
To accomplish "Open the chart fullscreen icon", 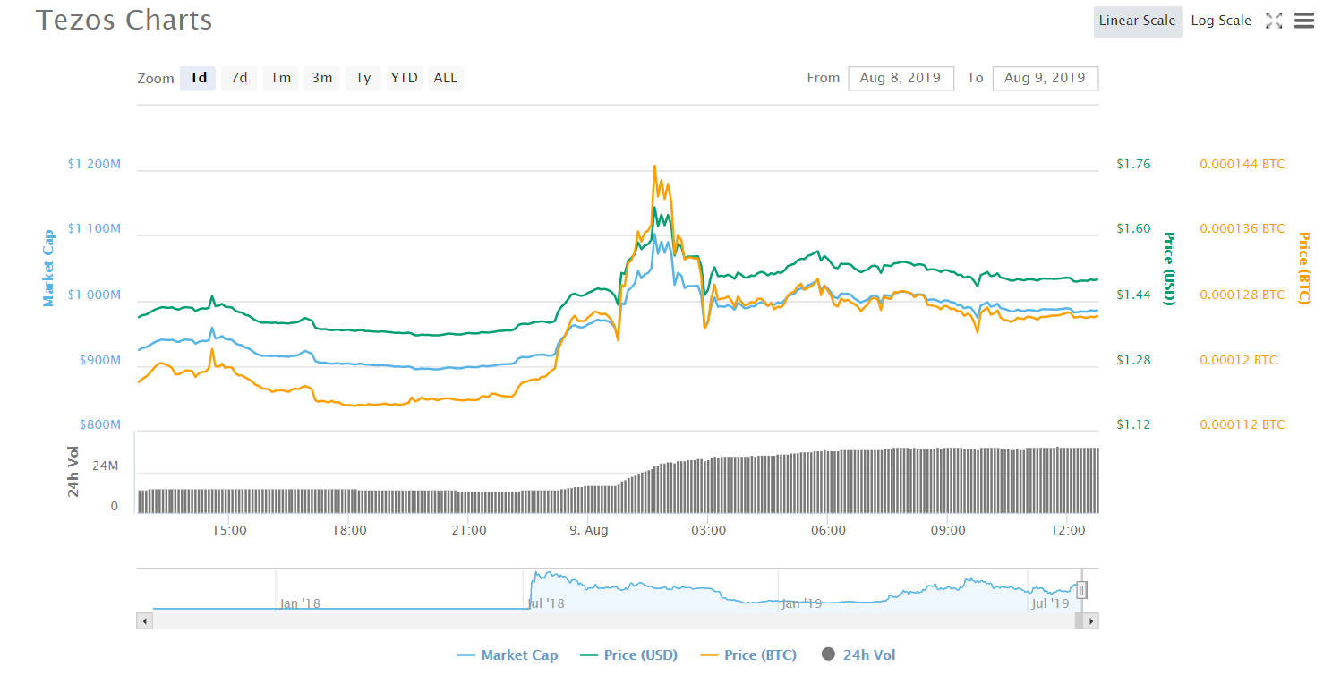I will coord(1273,21).
